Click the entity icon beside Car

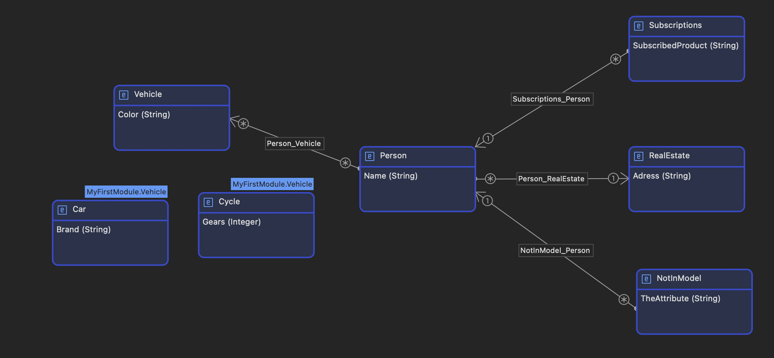[x=62, y=210]
